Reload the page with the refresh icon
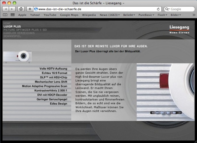 point(158,9)
